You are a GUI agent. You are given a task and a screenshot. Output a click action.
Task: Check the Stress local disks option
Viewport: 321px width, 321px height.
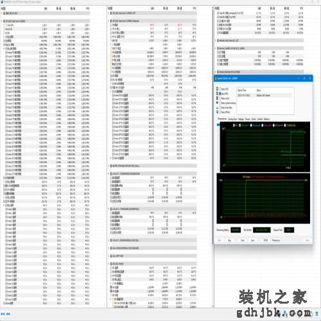[220, 107]
